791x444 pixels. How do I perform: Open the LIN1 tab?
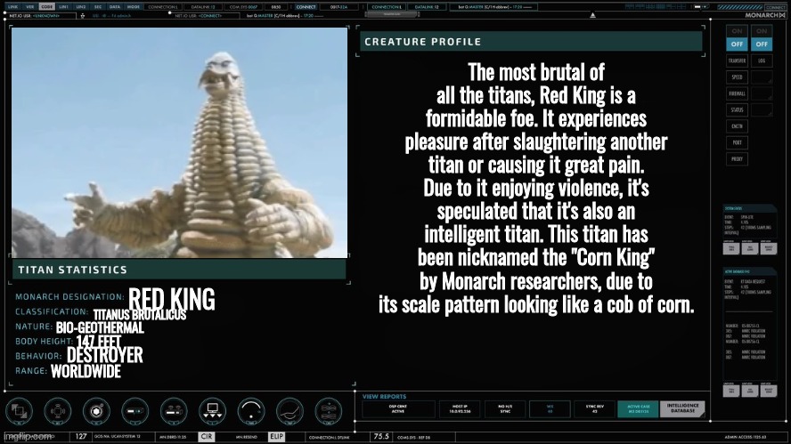click(63, 7)
